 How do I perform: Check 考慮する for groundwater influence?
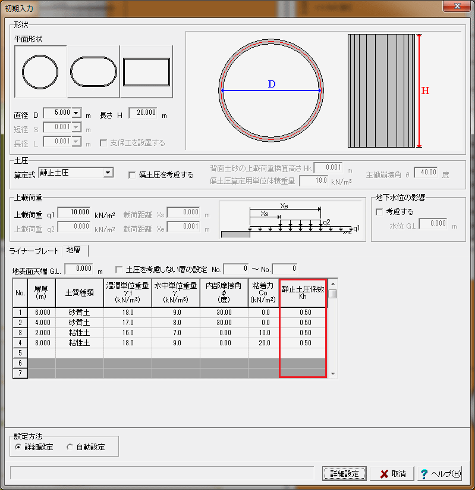pyautogui.click(x=379, y=212)
